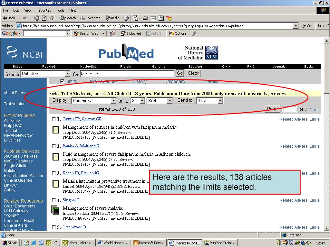Click the Google toolbar AutoFill button
This screenshot has height=247, width=330.
point(154,33)
